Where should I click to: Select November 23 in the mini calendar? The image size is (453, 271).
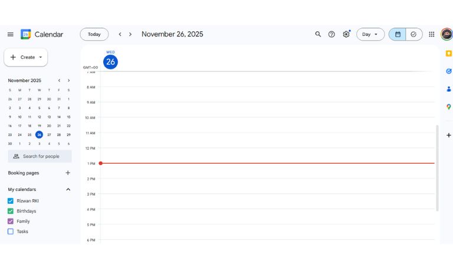10,135
